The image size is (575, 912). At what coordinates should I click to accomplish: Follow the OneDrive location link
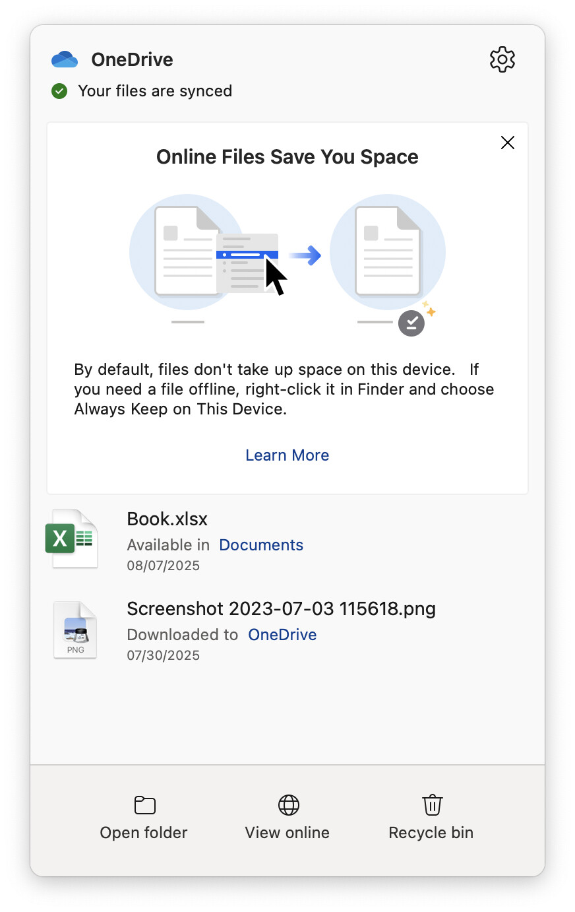[x=282, y=635]
